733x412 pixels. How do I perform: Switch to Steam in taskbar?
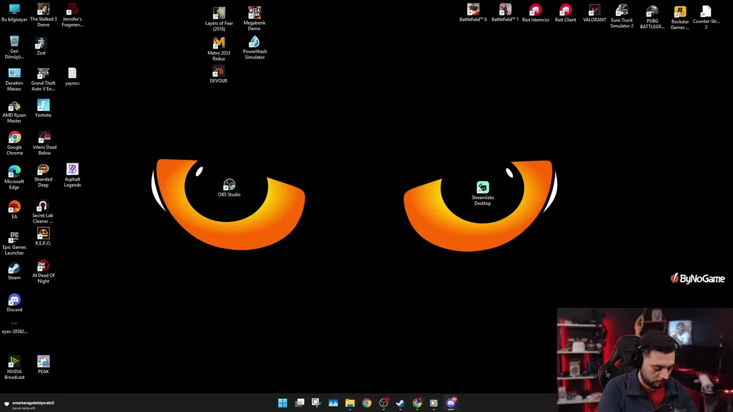pyautogui.click(x=400, y=403)
